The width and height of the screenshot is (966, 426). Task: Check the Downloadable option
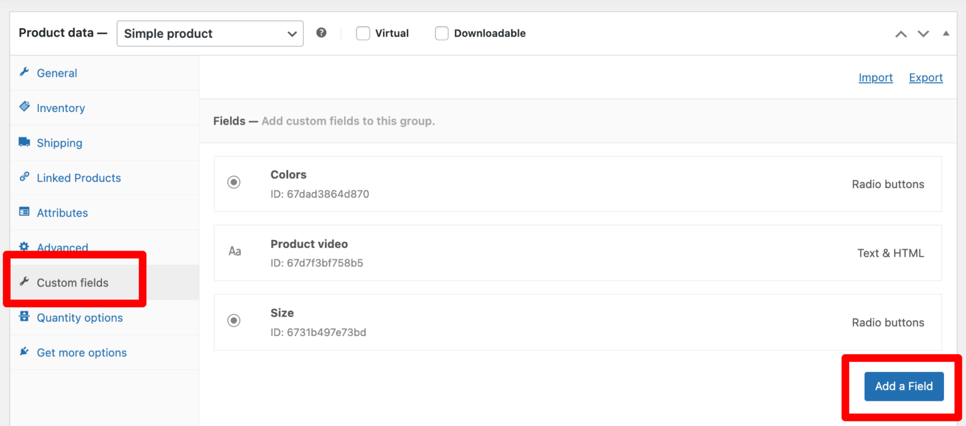[x=441, y=33]
